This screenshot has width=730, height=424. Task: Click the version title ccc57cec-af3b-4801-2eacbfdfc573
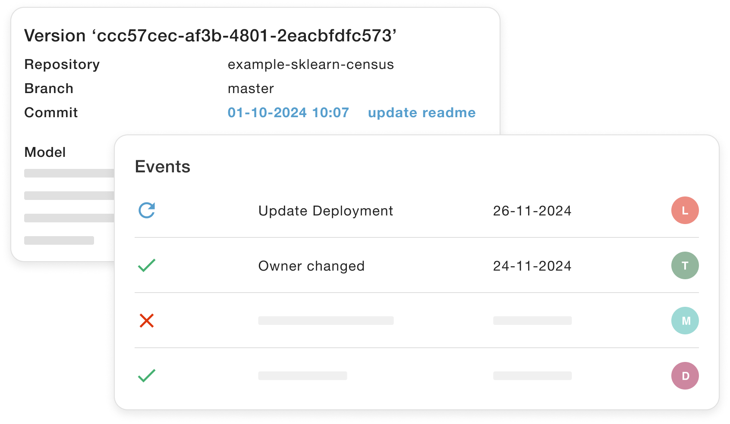click(x=211, y=35)
